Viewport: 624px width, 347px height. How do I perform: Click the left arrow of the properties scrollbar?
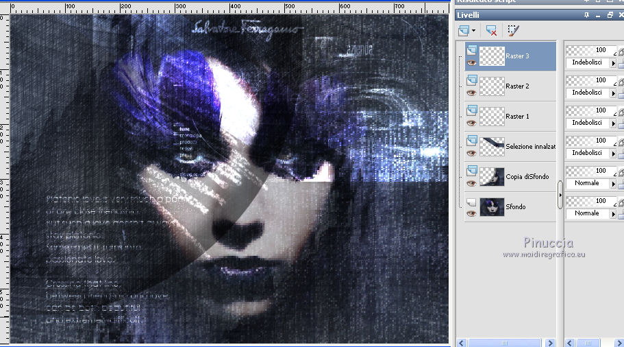click(570, 343)
